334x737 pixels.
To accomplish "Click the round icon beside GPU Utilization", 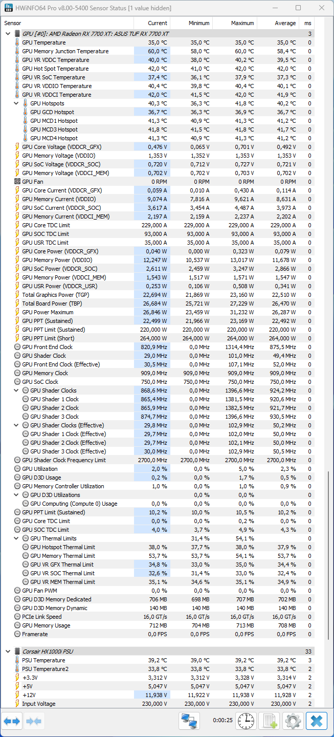I will pos(17,469).
